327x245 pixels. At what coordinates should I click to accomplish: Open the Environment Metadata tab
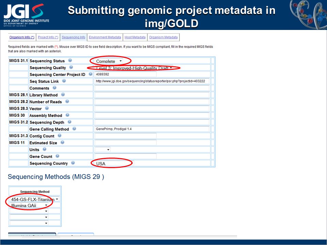105,37
